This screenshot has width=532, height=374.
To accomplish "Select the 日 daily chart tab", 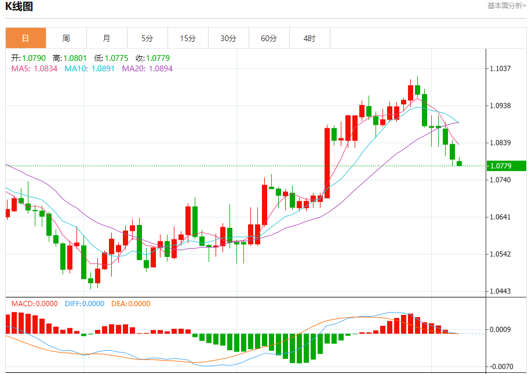I will click(x=25, y=38).
